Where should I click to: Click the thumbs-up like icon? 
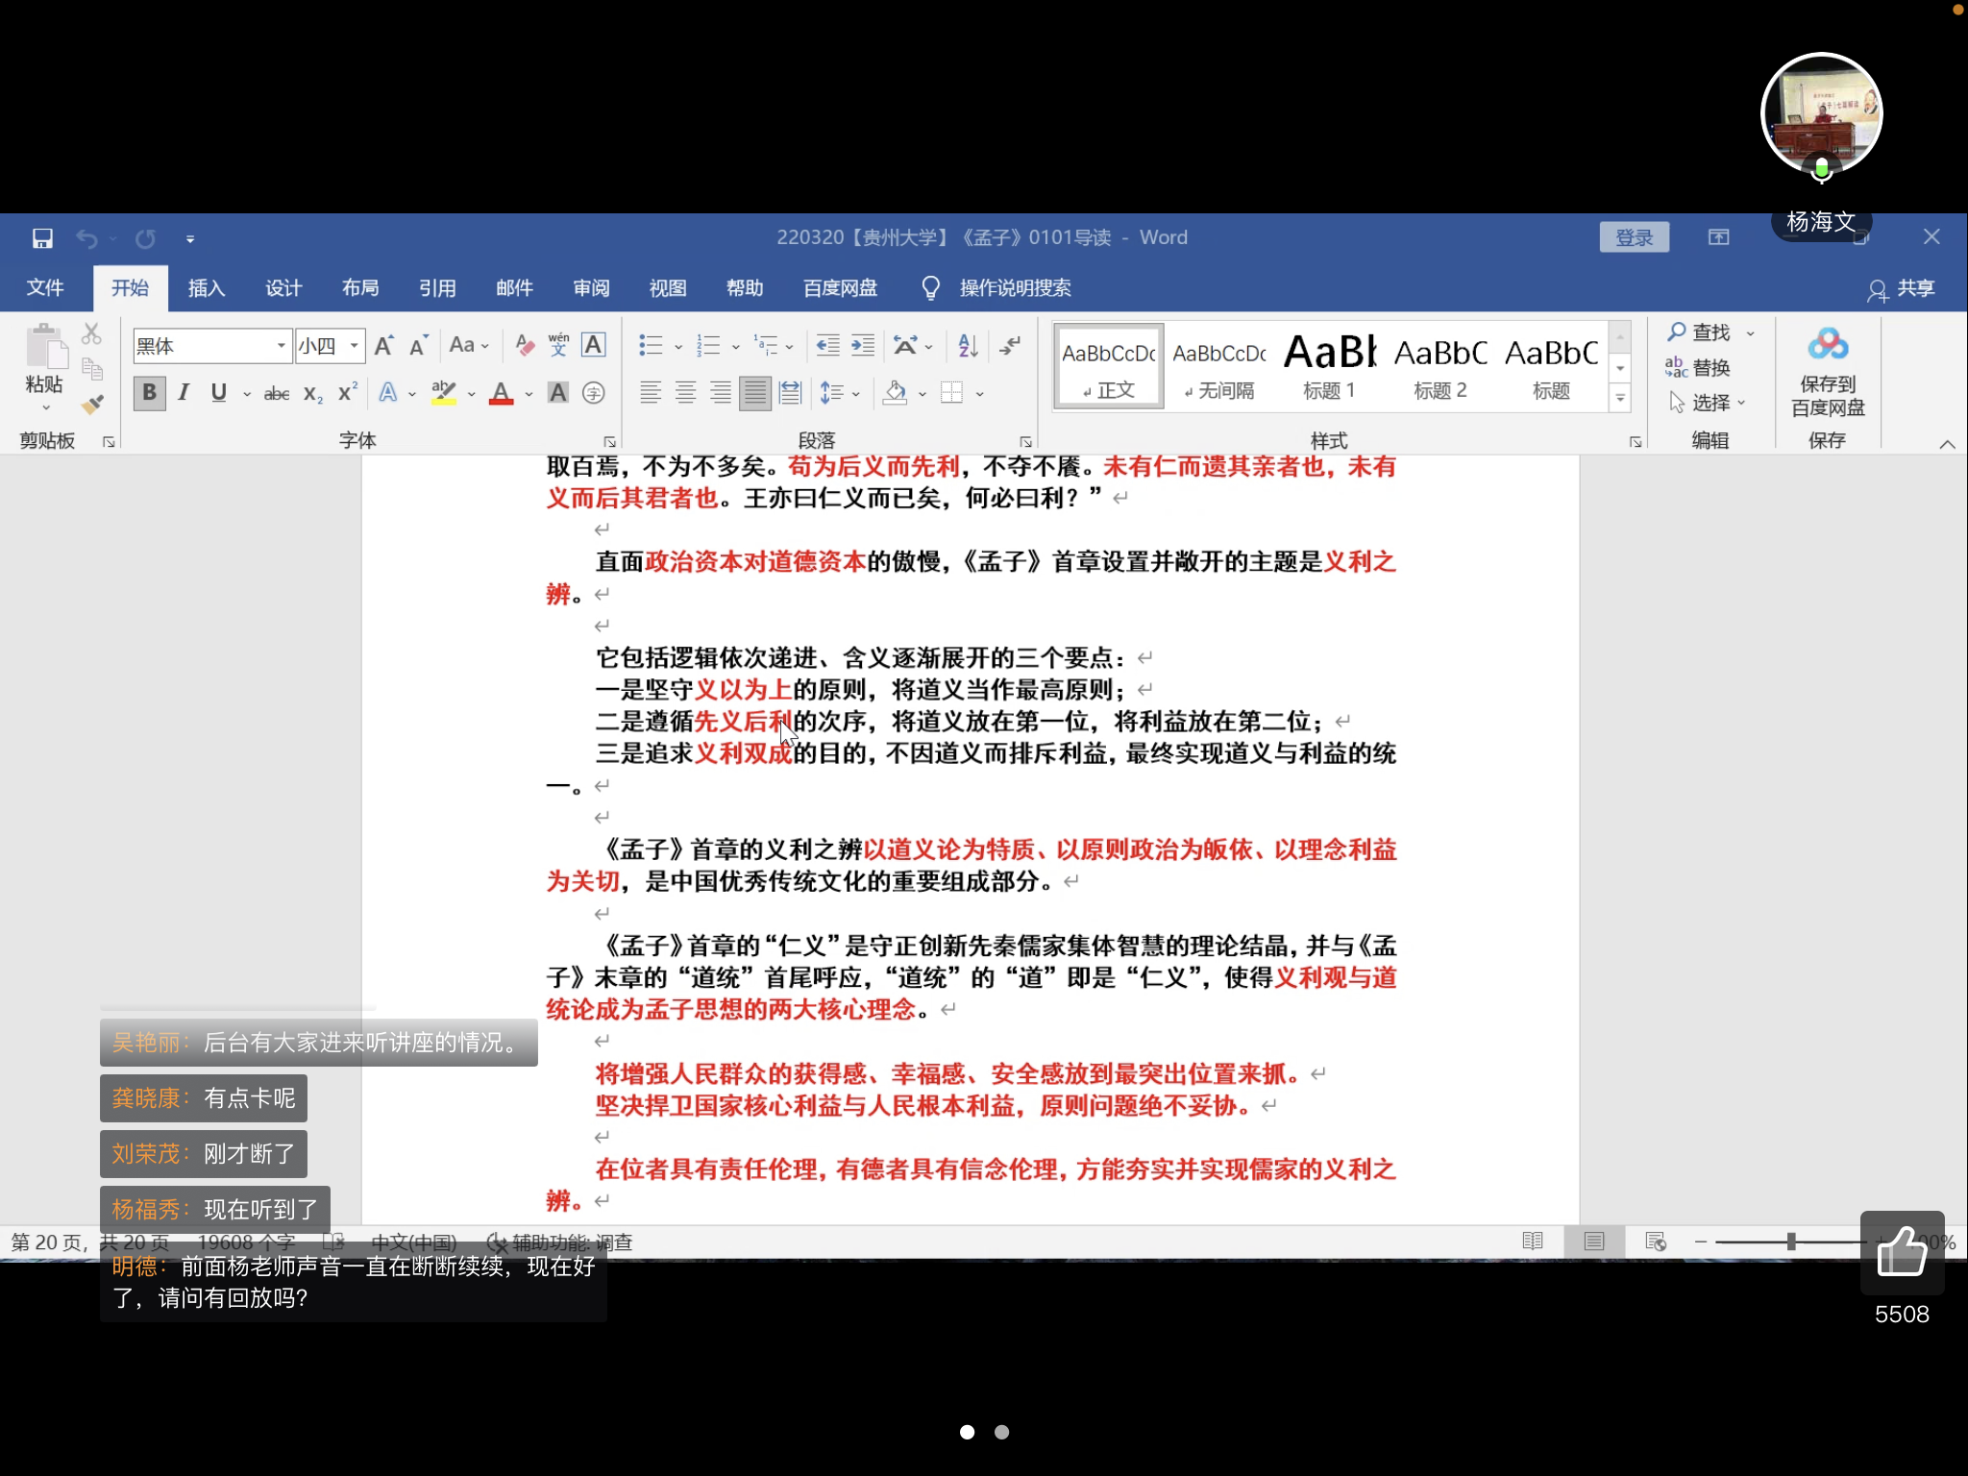click(1902, 1252)
